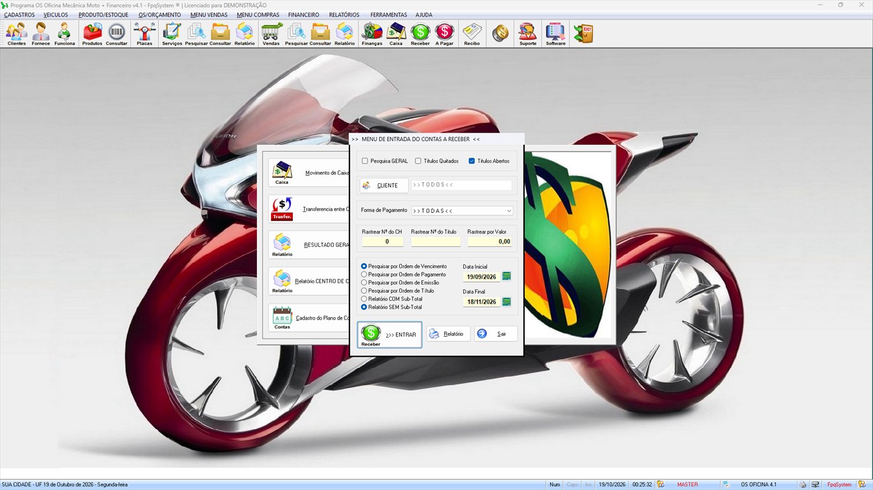Click the exit door icon in the toolbar

[x=583, y=33]
